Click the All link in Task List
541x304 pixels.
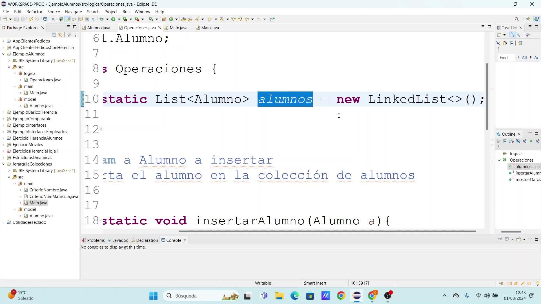pos(524,57)
